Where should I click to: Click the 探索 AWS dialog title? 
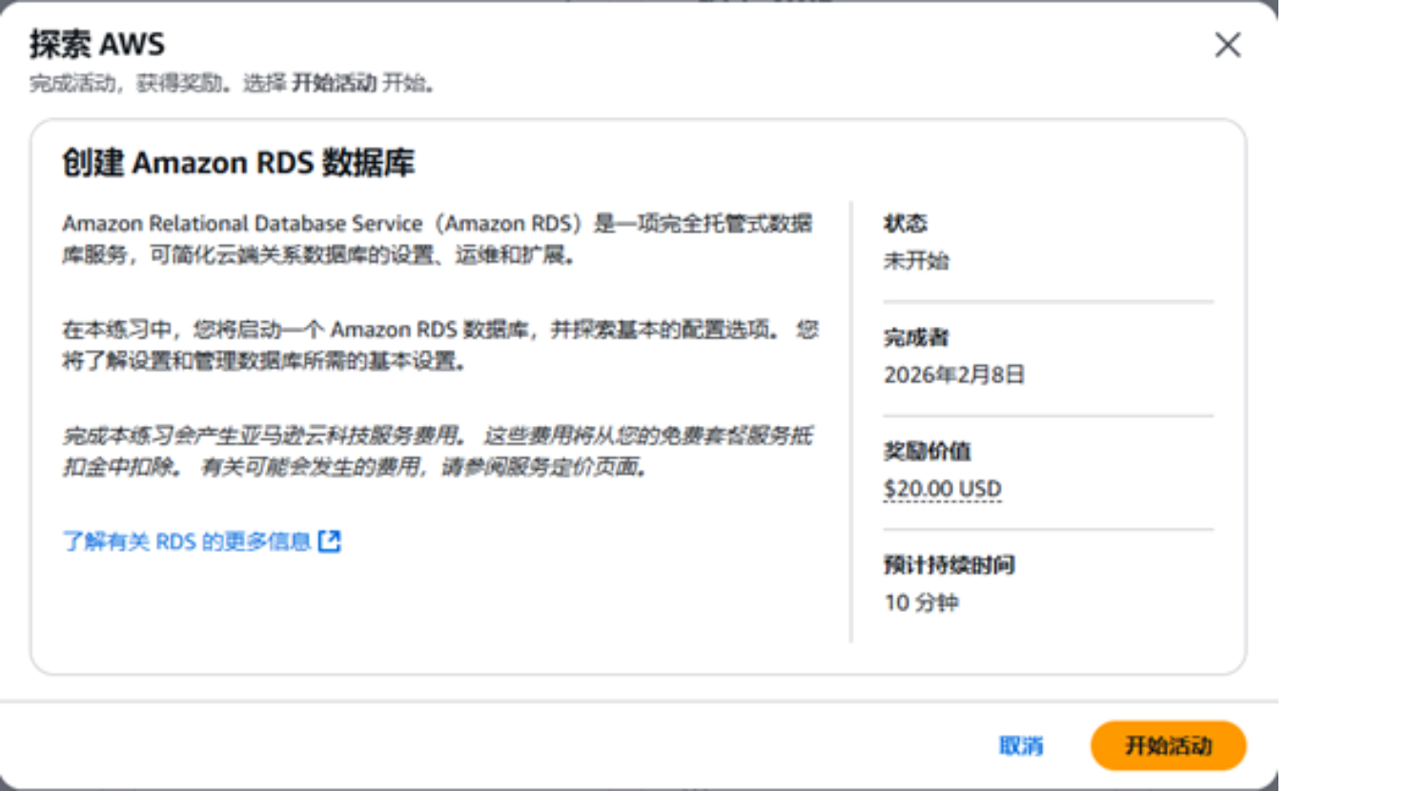point(96,44)
